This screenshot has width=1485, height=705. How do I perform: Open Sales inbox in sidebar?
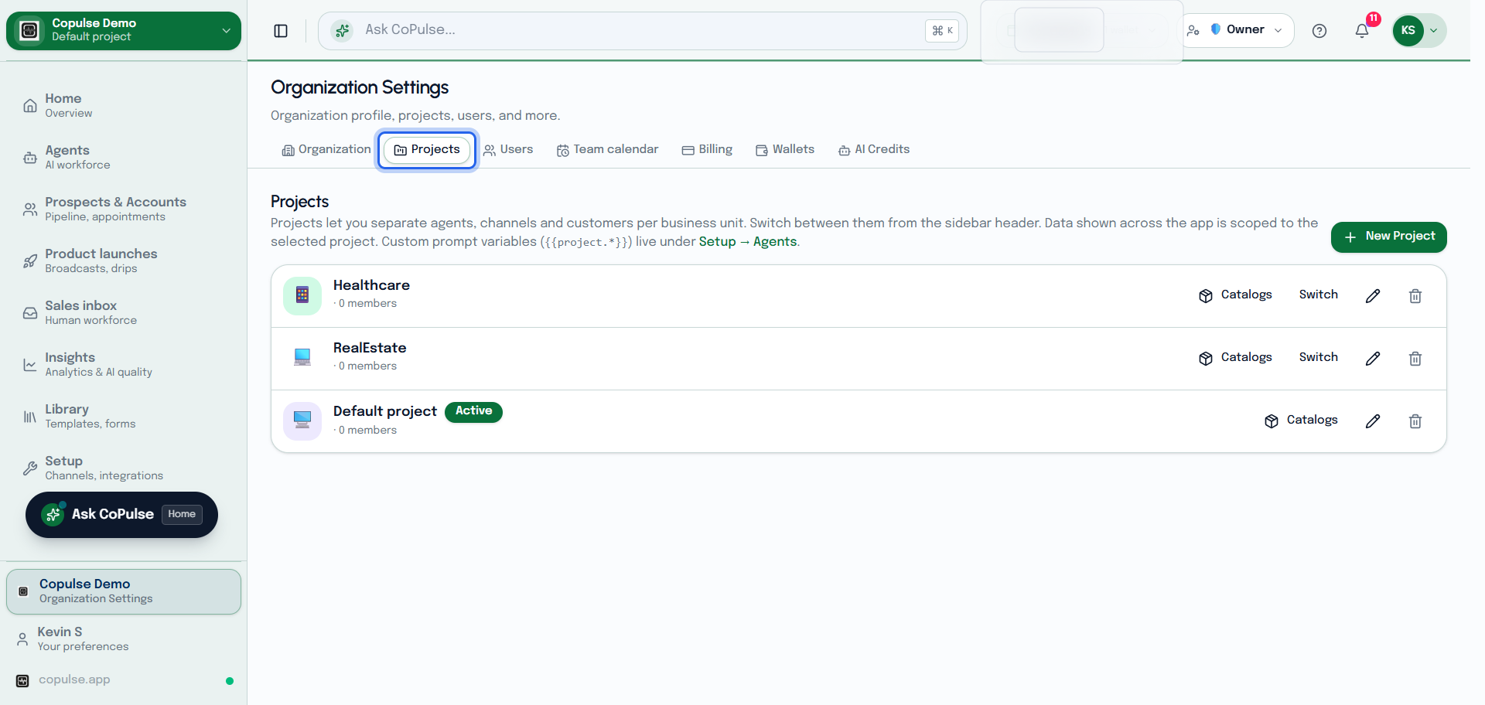coord(124,312)
